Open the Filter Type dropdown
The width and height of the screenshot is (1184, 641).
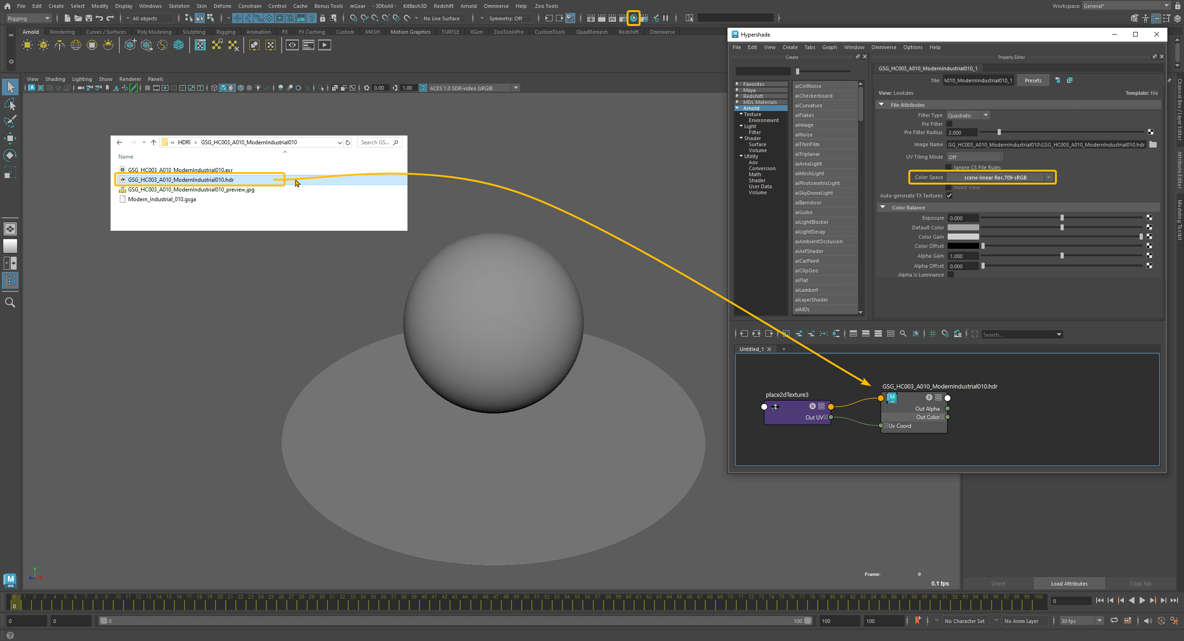[x=968, y=115]
